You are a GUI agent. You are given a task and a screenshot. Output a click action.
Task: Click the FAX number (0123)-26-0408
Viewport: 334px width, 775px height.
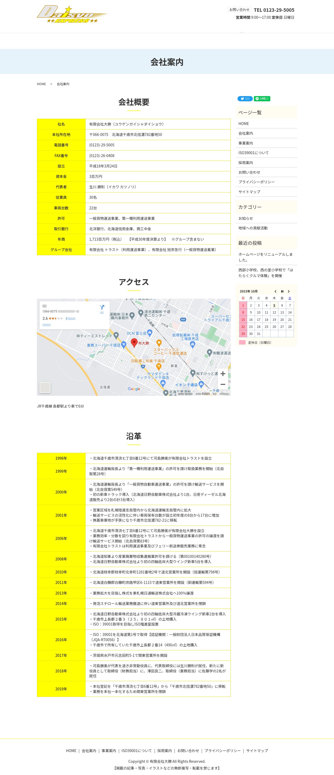102,155
